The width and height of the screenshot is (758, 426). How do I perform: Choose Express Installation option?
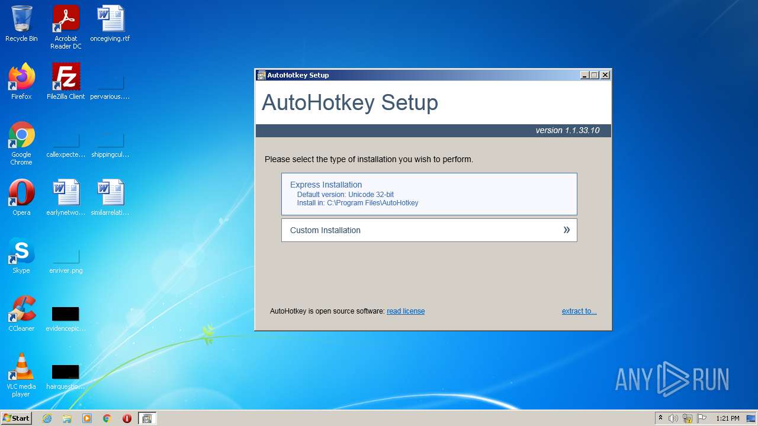click(429, 194)
